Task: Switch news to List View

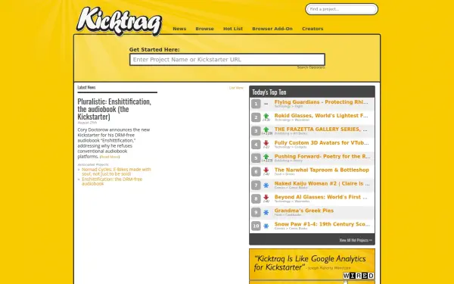Action: (236, 88)
